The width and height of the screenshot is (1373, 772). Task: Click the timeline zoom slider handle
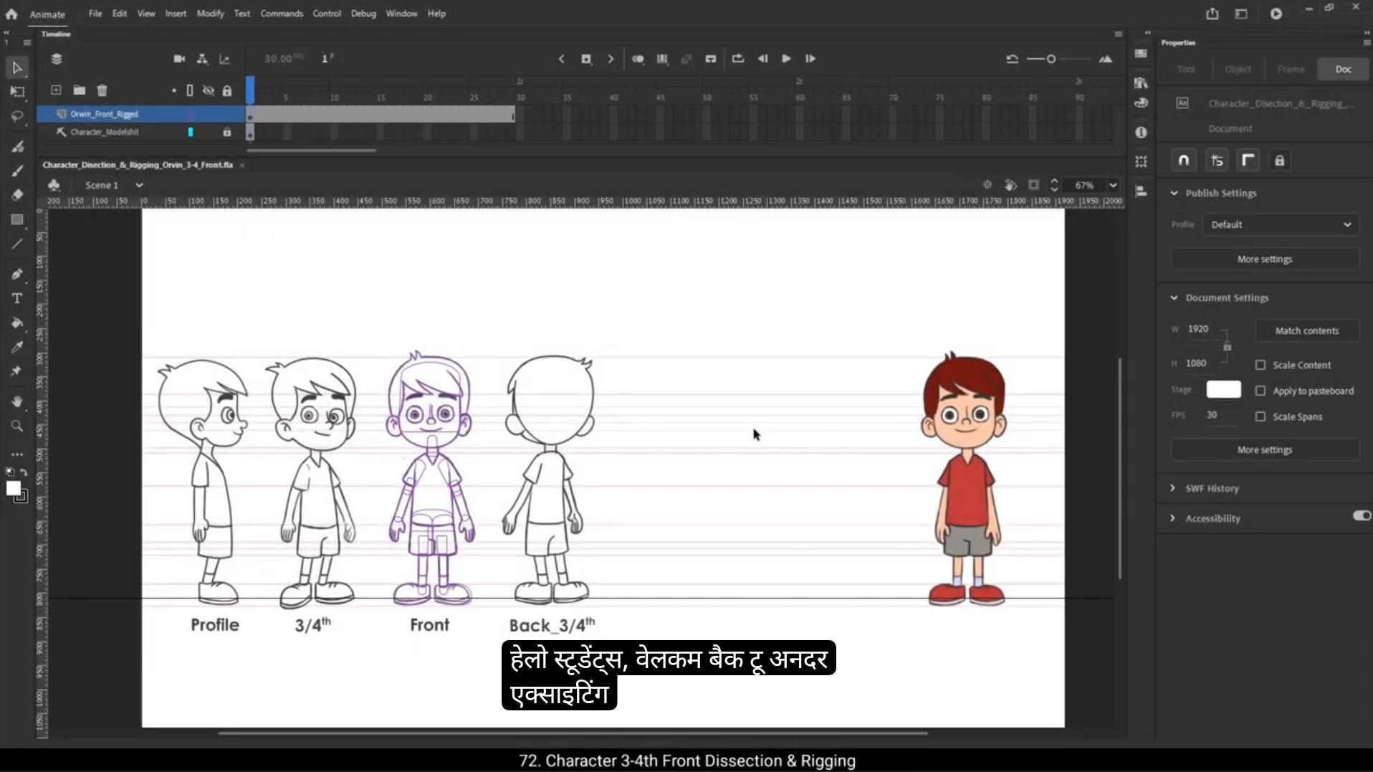click(1051, 59)
